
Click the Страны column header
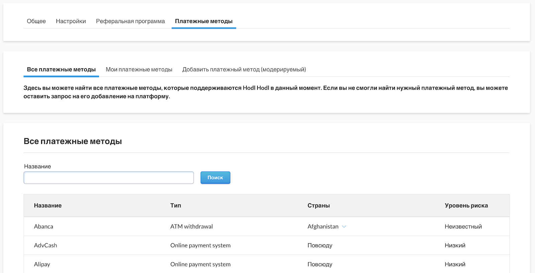click(318, 205)
